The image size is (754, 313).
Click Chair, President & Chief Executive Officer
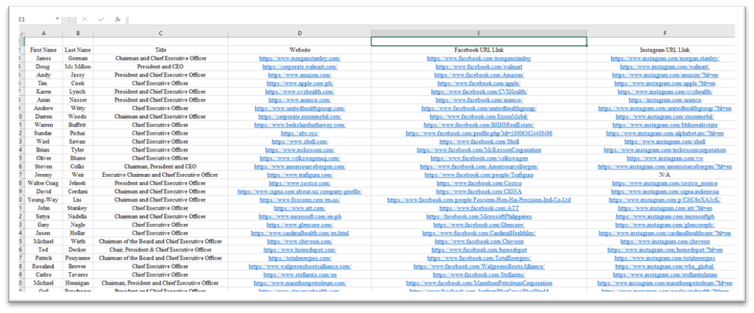(x=161, y=249)
